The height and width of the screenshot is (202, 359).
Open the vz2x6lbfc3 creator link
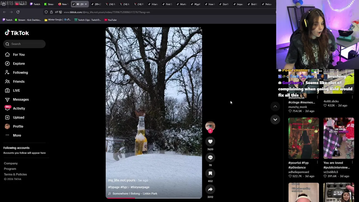(x=331, y=172)
